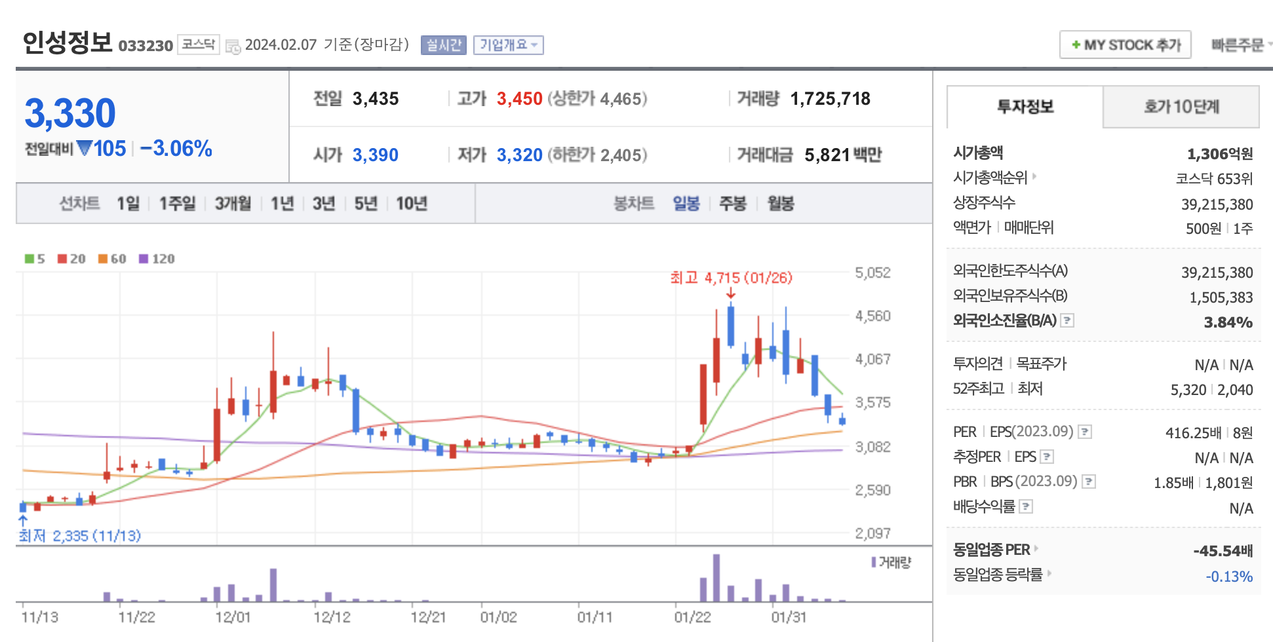This screenshot has height=642, width=1273.
Task: Select the 1주일 line chart period
Action: click(178, 204)
